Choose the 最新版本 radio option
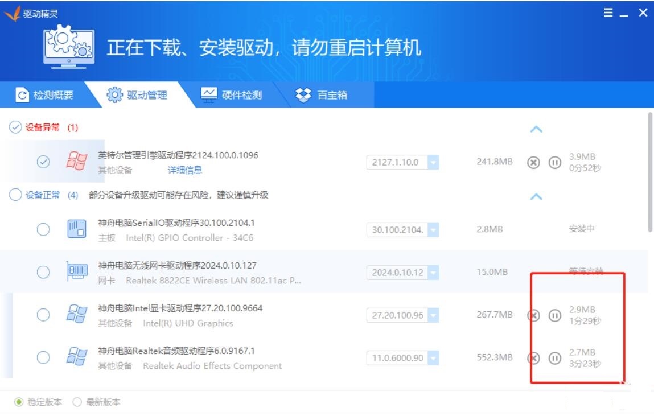This screenshot has height=416, width=654. click(x=77, y=402)
